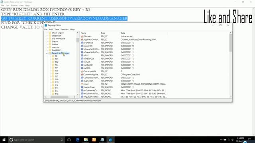Click values pane scroll up arrow
The width and height of the screenshot is (255, 143).
[x=231, y=33]
